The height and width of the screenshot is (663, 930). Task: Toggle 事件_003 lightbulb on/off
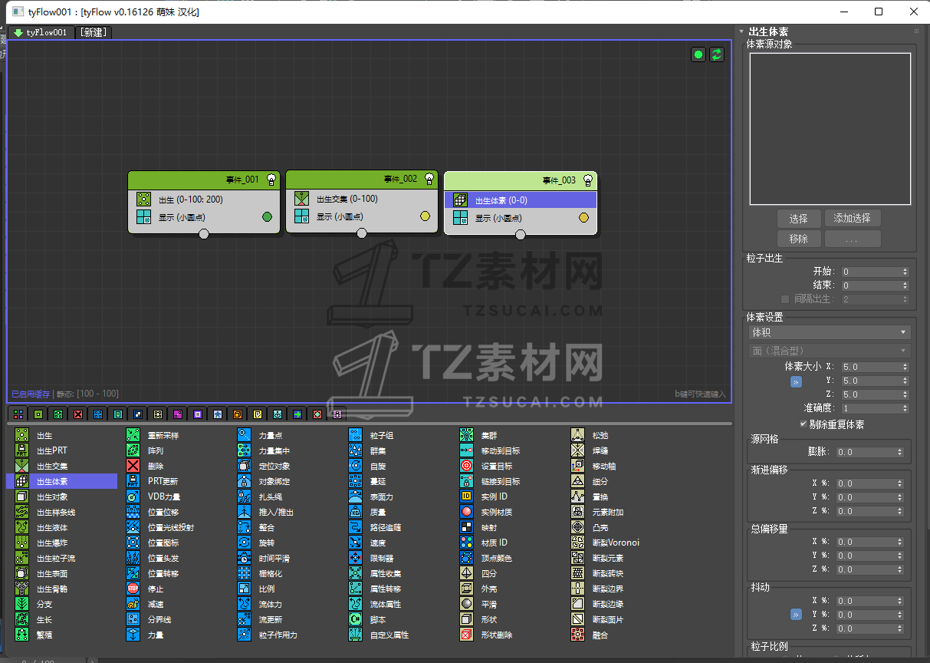pyautogui.click(x=588, y=180)
